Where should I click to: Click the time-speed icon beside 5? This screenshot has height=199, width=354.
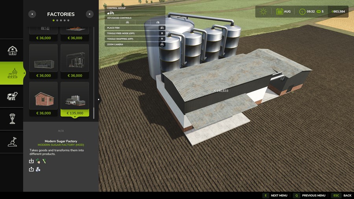click(x=319, y=11)
